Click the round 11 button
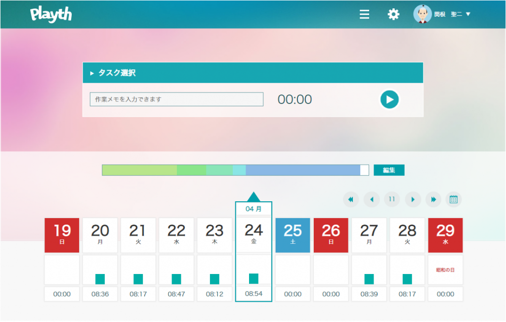Image resolution: width=506 pixels, height=322 pixels. pos(392,199)
